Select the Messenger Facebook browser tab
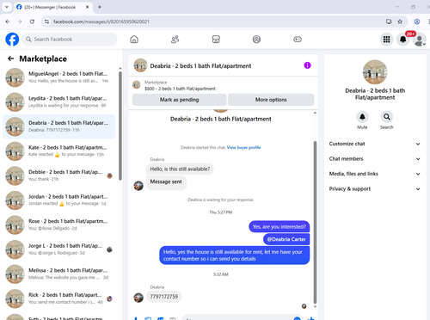Image resolution: width=430 pixels, height=320 pixels. pyautogui.click(x=53, y=7)
